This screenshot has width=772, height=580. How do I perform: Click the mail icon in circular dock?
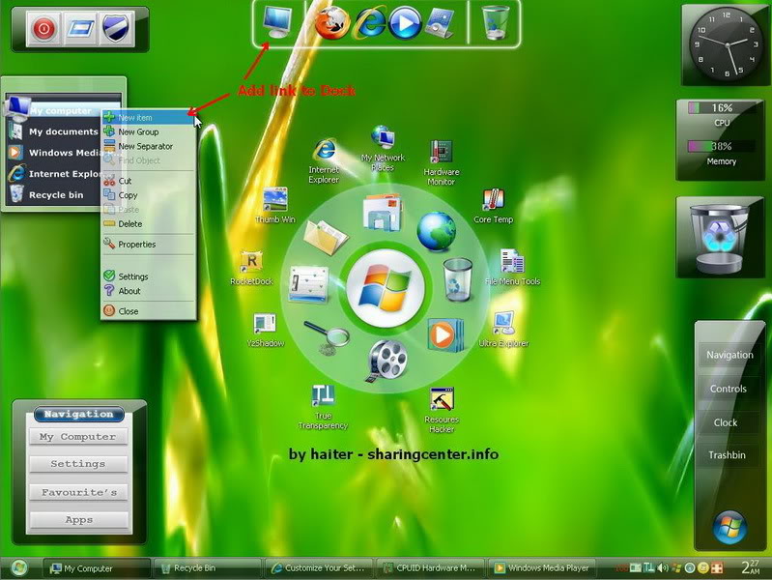tap(382, 213)
